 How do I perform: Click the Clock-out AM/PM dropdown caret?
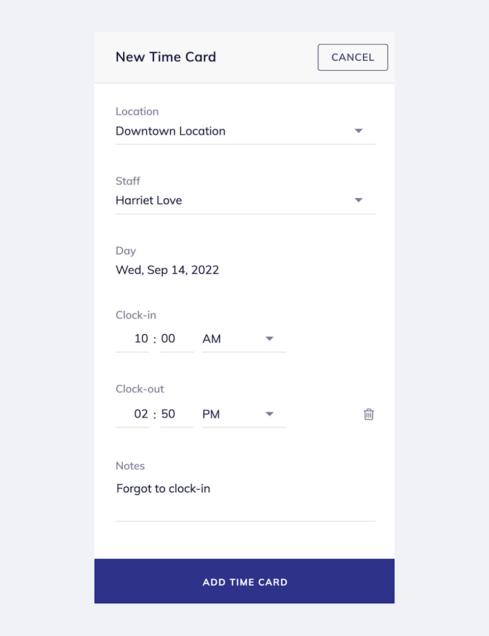tap(269, 414)
